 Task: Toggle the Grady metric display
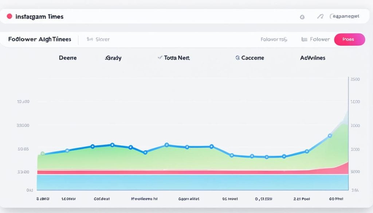tap(113, 58)
